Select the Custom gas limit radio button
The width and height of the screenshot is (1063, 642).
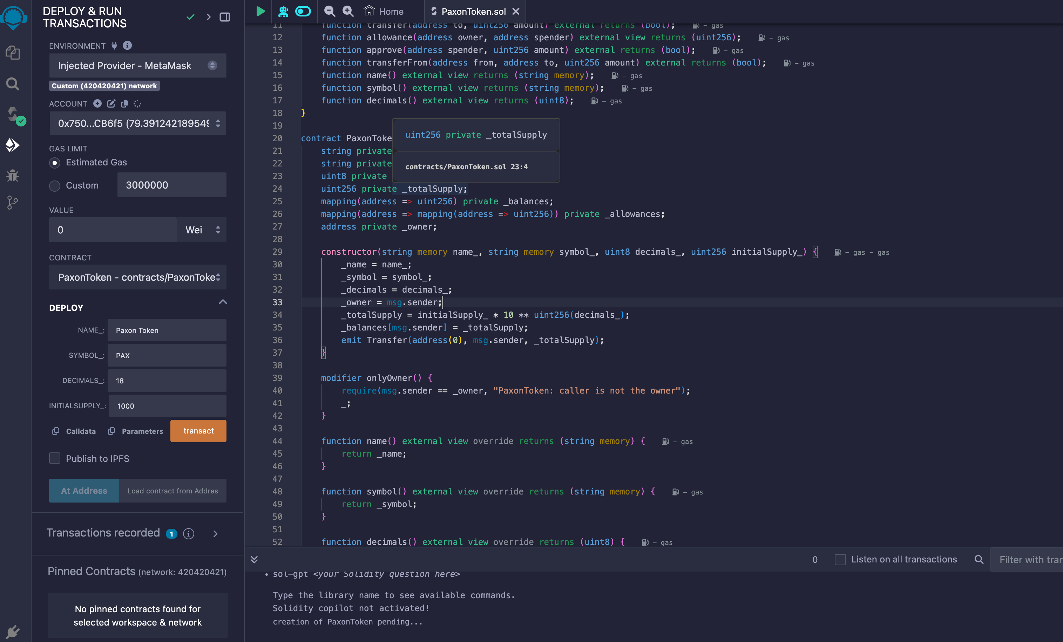(54, 186)
